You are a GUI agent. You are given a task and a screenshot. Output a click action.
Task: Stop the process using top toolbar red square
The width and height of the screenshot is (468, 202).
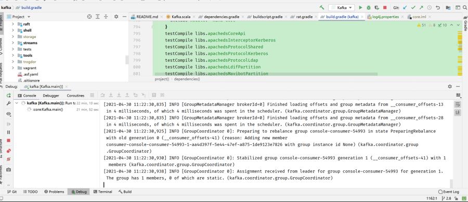[385, 7]
